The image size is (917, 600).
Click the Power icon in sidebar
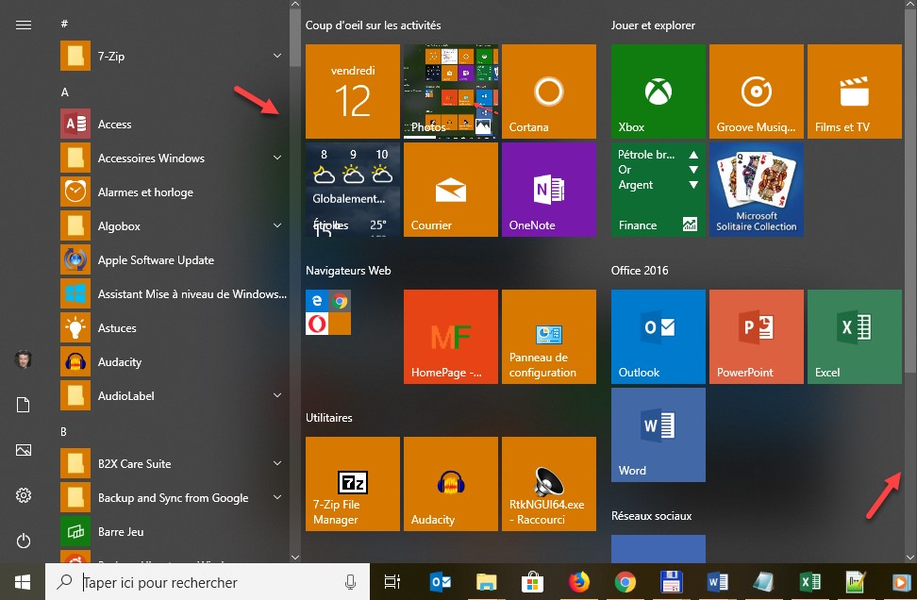click(x=24, y=541)
